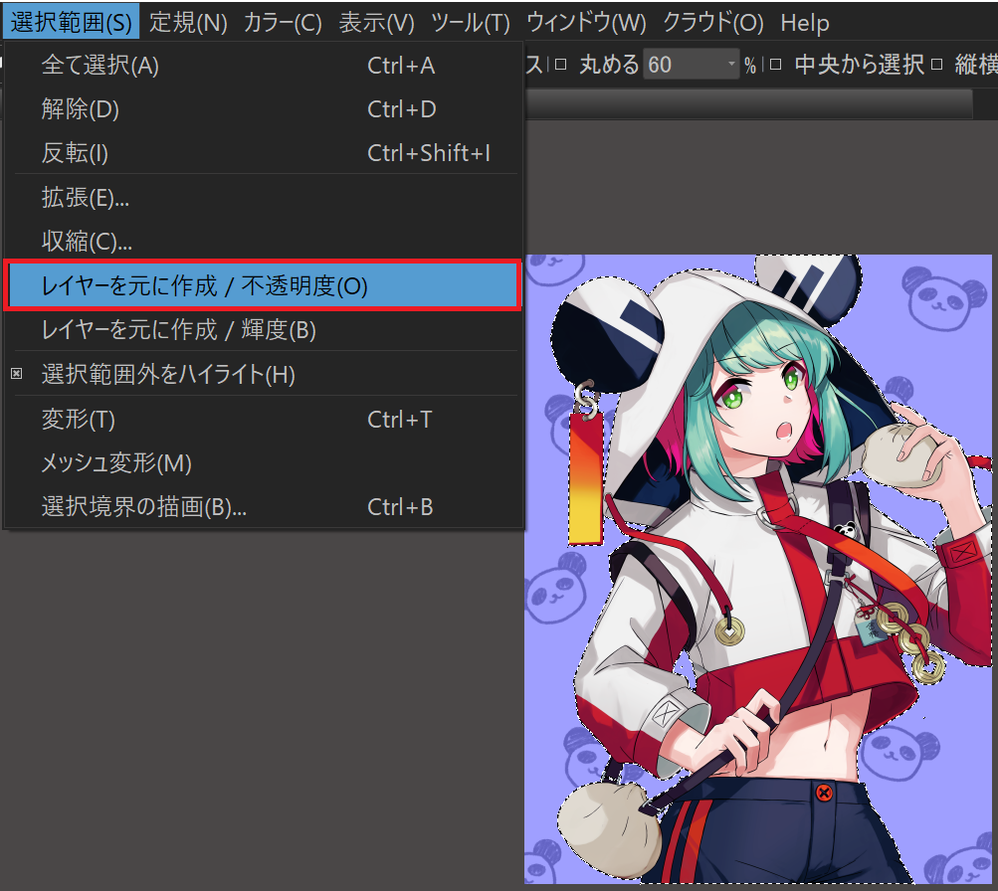Choose 反転(I) to invert selection
Viewport: 998px width, 891px height.
pyautogui.click(x=75, y=153)
